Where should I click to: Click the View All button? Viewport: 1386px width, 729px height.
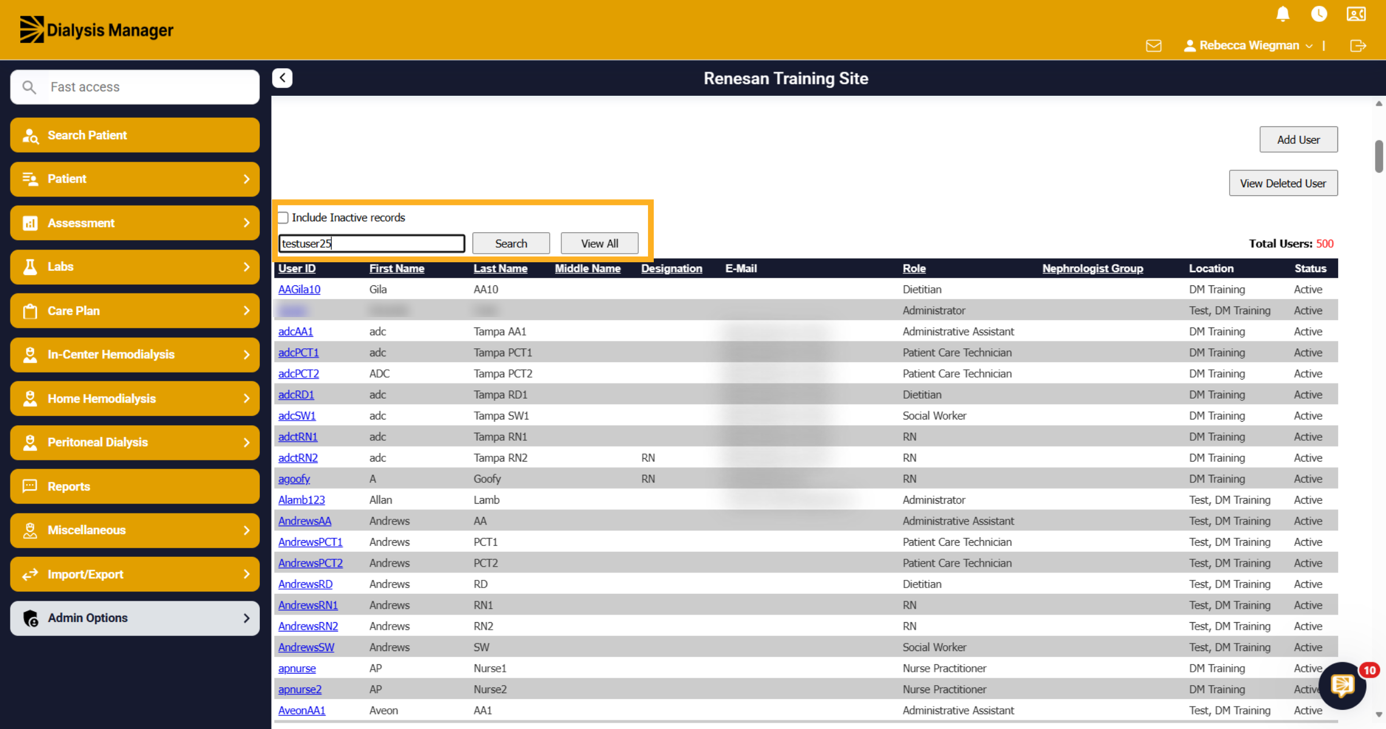click(x=599, y=244)
